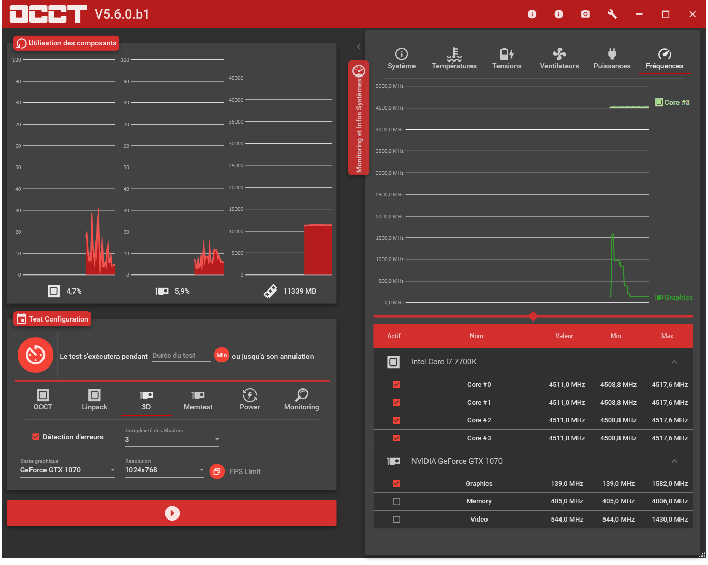Click the red diamond slider below the frequency graph
The height and width of the screenshot is (565, 708).
533,316
